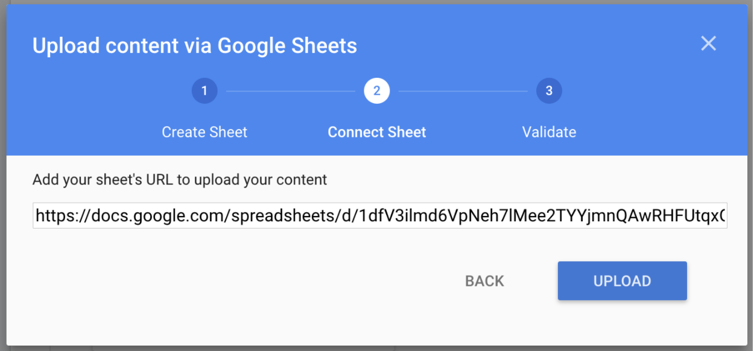This screenshot has height=351, width=754.
Task: Select the highlighted step 2 circle
Action: [x=377, y=91]
